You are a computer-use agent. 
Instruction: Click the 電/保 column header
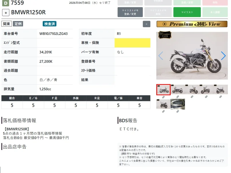[118, 98]
